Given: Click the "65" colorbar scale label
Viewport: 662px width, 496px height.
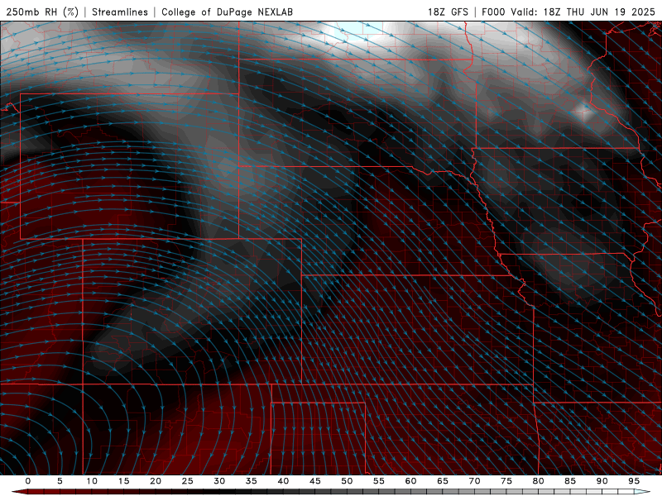Looking at the screenshot, I should 443,481.
